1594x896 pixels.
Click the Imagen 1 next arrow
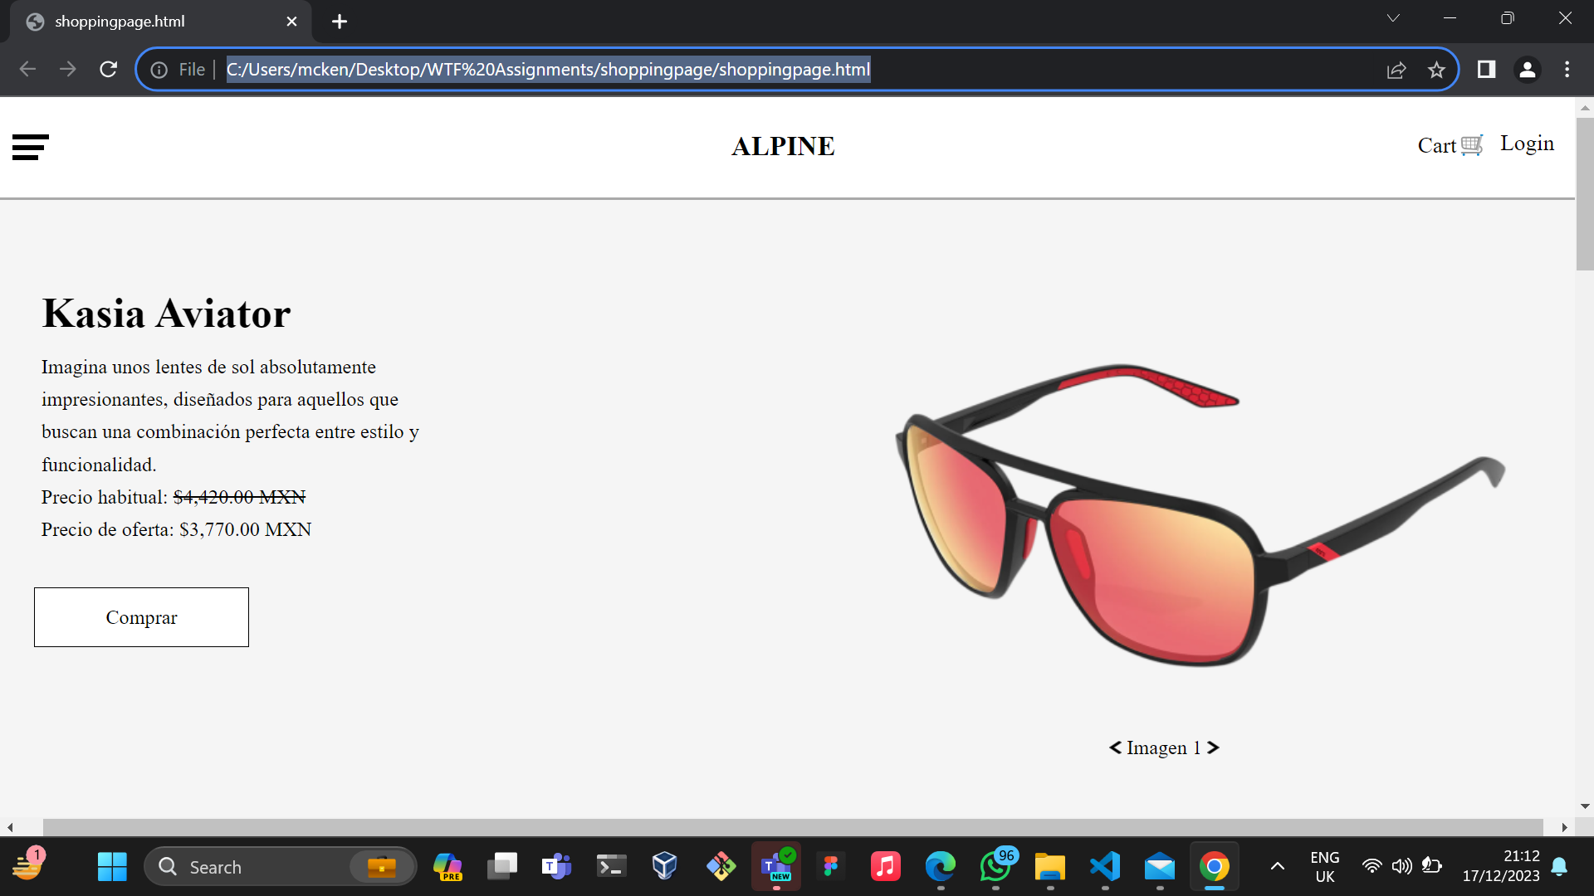tap(1215, 747)
